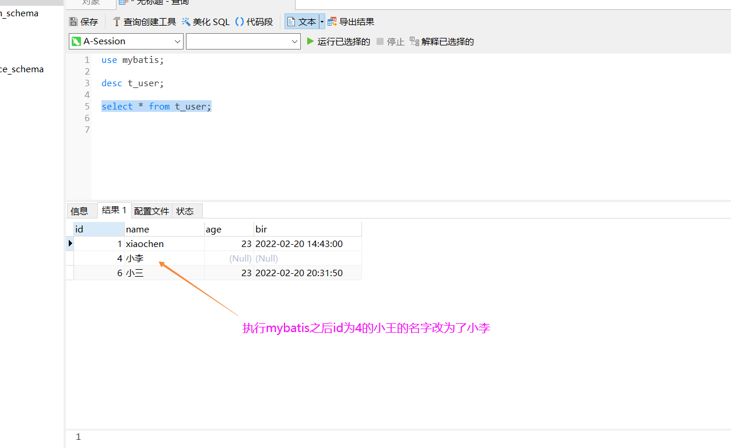Click line number 1 in editor gutter

[x=87, y=59]
